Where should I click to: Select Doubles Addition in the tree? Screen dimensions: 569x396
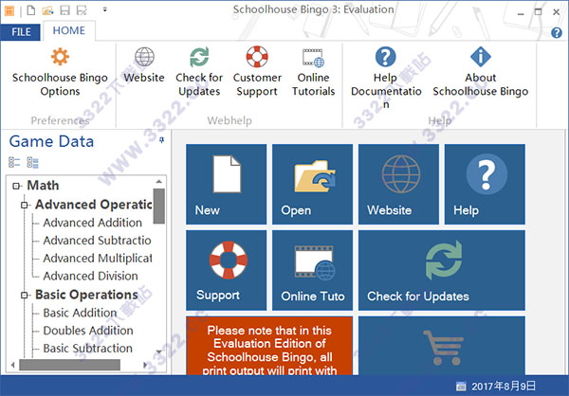pos(88,331)
